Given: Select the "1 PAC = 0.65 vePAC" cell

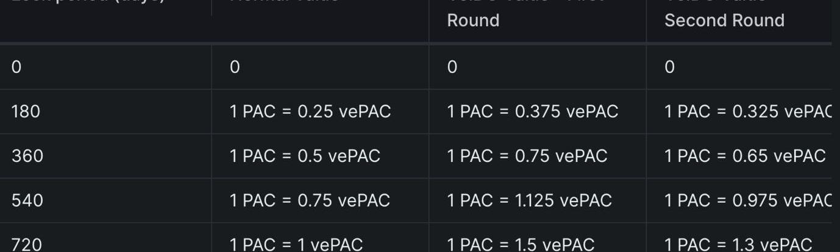Looking at the screenshot, I should tap(745, 156).
